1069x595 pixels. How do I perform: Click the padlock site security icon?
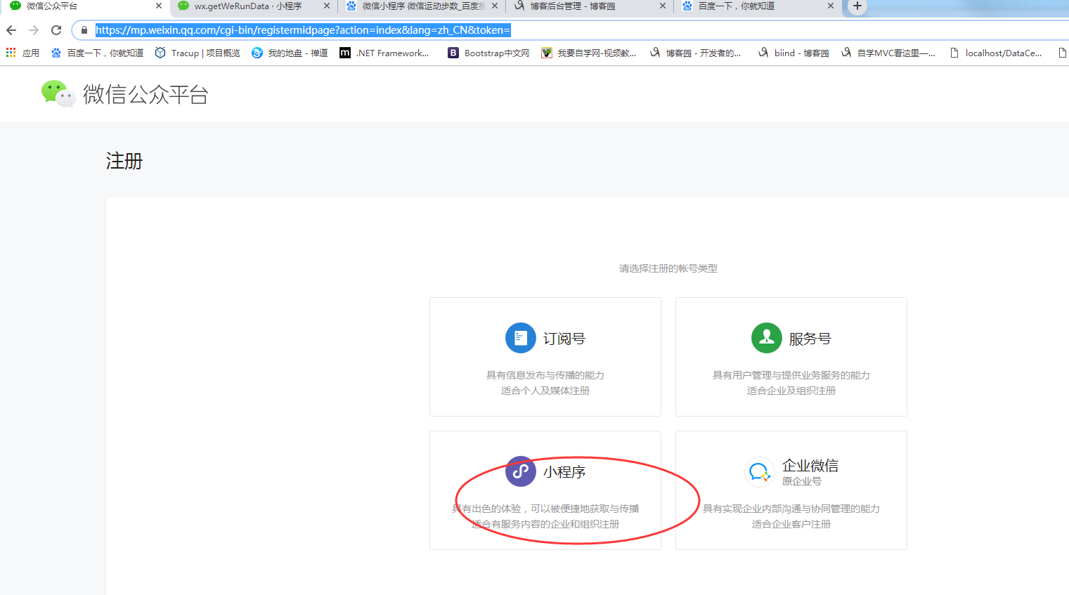(x=84, y=30)
